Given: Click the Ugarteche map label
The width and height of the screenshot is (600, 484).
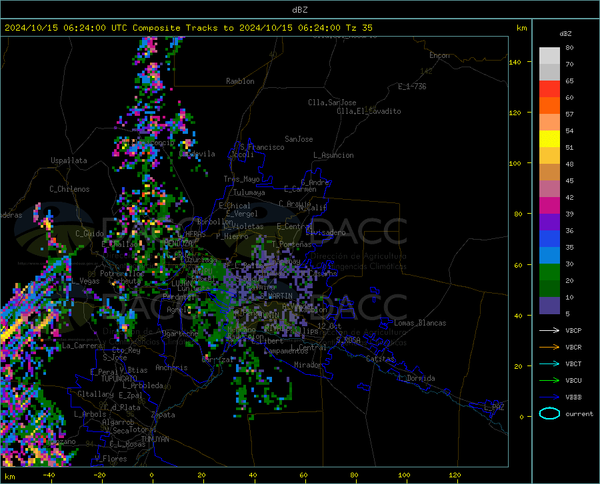Looking at the screenshot, I should 180,333.
